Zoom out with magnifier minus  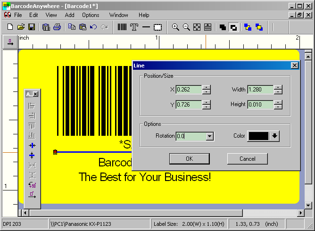pos(186,27)
